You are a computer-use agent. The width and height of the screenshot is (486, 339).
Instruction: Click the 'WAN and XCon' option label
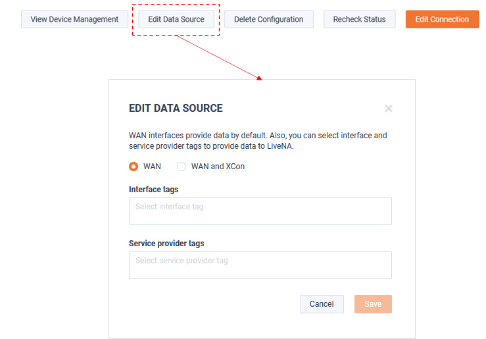218,167
